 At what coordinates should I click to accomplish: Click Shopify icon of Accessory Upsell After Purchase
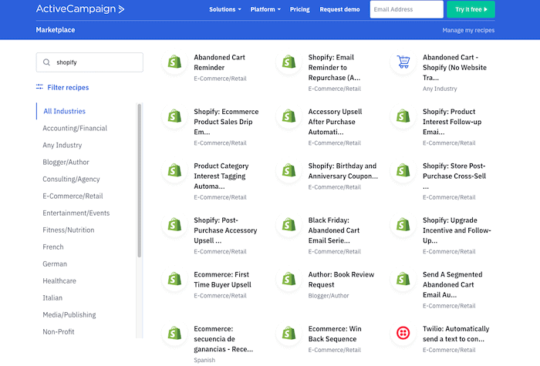pos(289,116)
